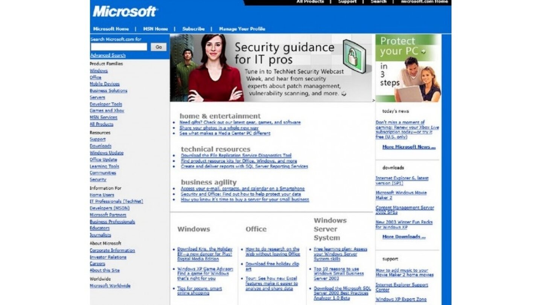
Task: Open the More Microsoft News link
Action: click(x=409, y=147)
